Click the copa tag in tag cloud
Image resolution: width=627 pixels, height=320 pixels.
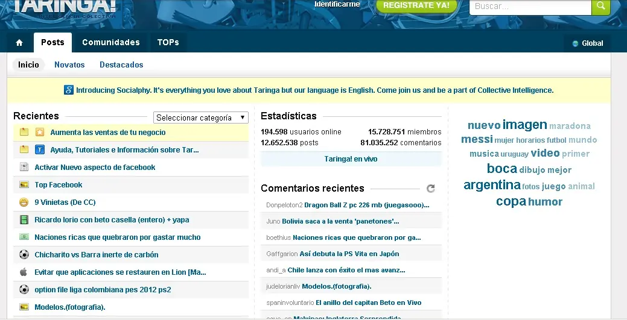pyautogui.click(x=511, y=201)
